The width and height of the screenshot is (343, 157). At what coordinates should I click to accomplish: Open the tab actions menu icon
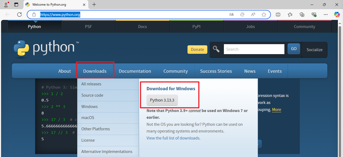pyautogui.click(x=16, y=5)
